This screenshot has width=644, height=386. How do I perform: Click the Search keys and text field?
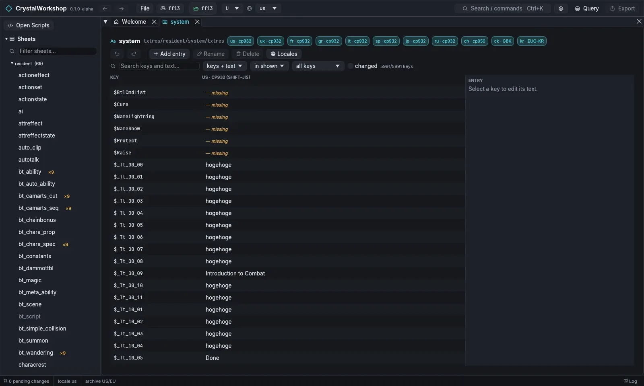(159, 66)
